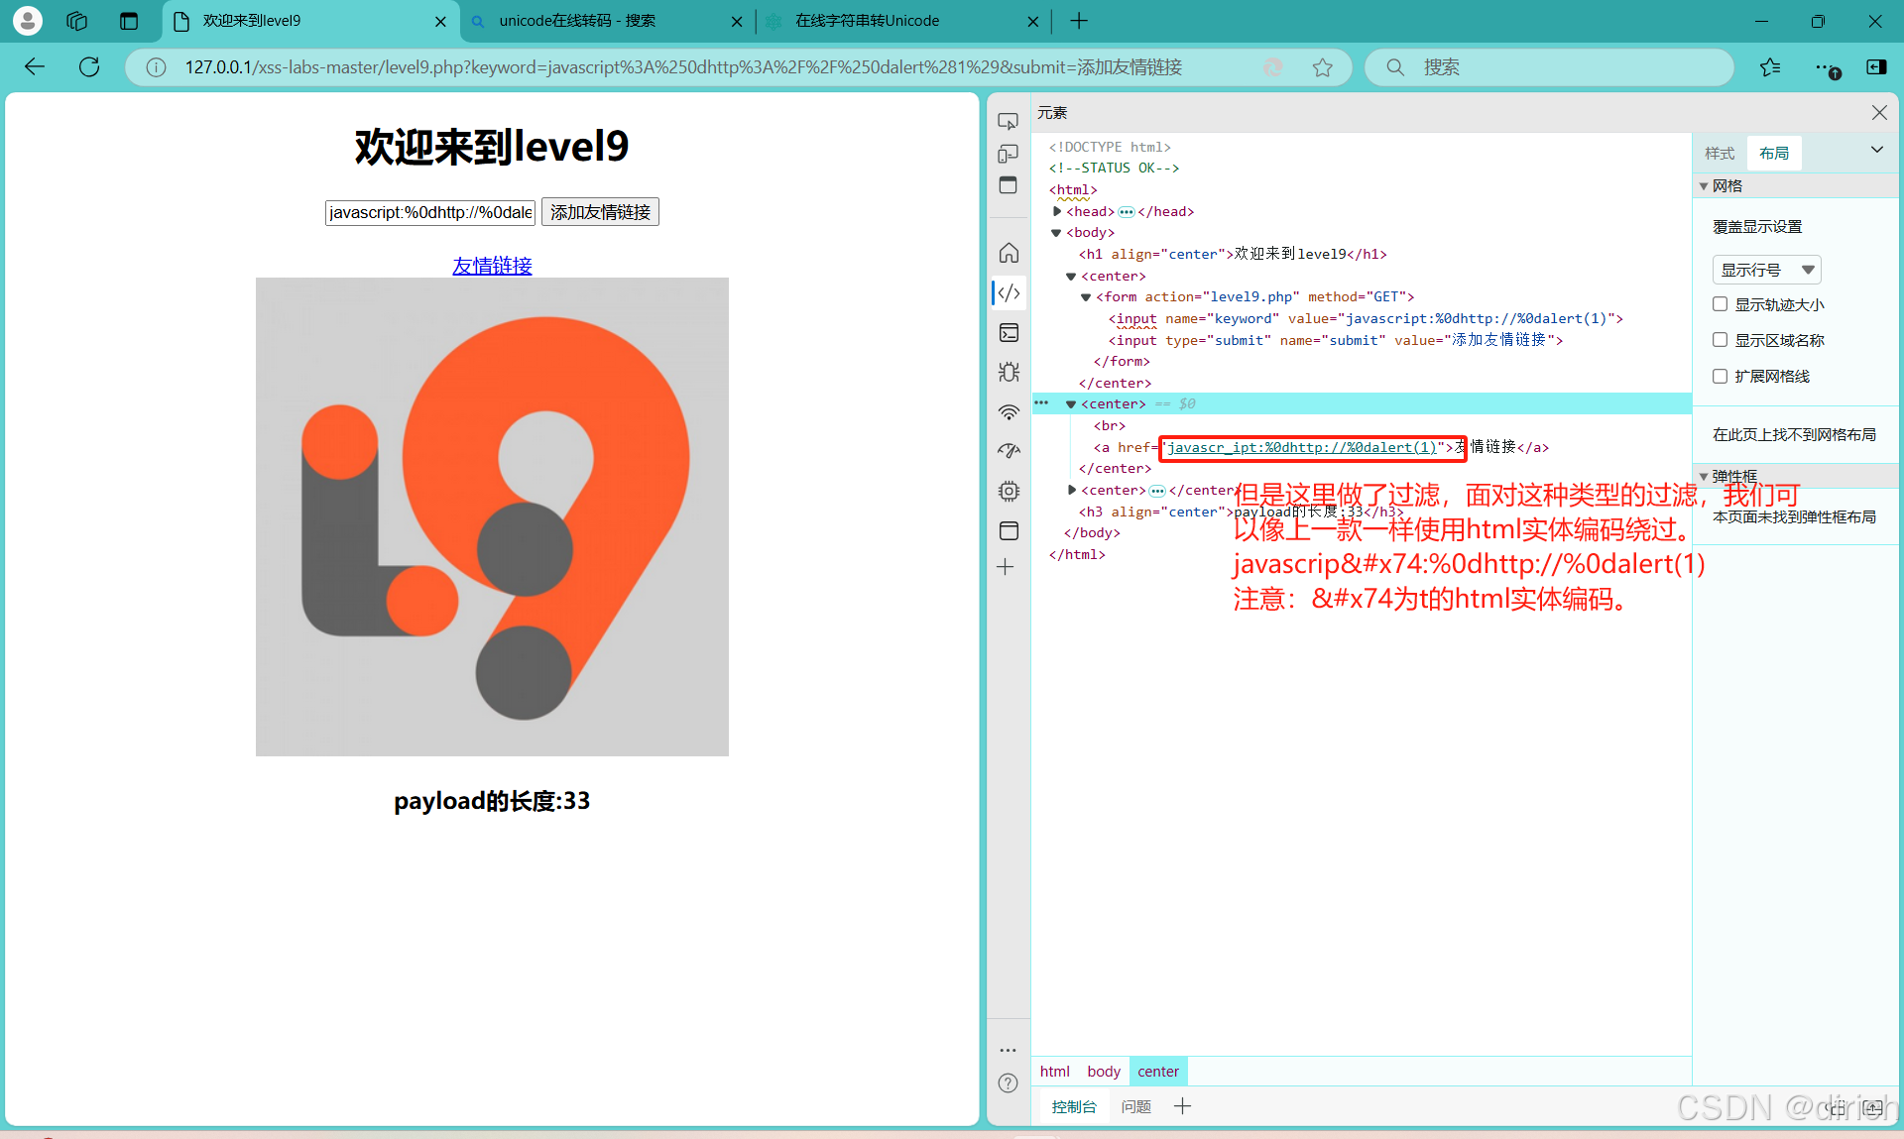Expand the head element node
This screenshot has width=1904, height=1139.
click(x=1057, y=211)
